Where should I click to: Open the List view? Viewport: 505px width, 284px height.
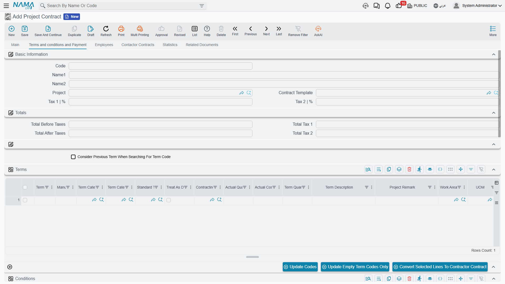tap(195, 31)
